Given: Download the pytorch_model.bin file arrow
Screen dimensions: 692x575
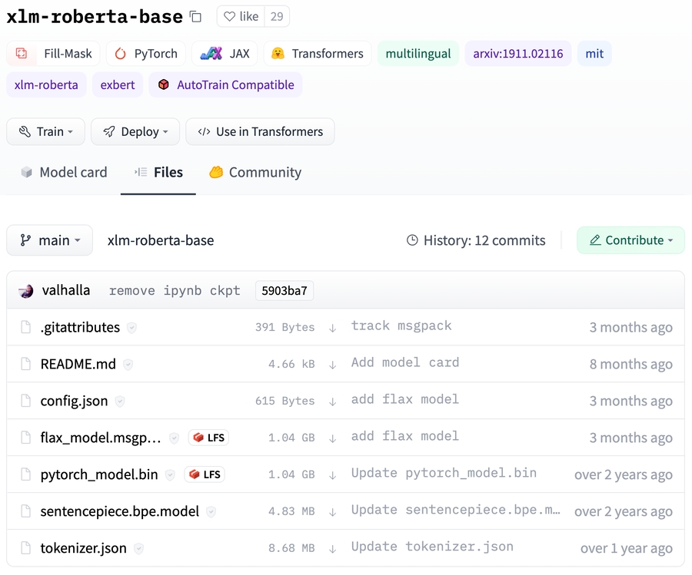Looking at the screenshot, I should [332, 475].
